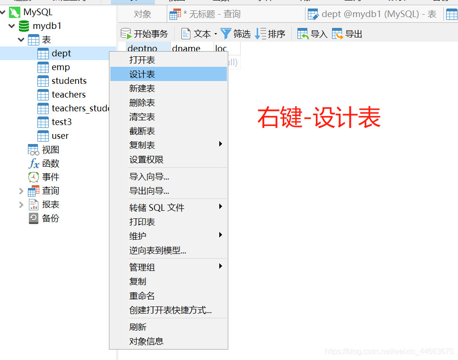This screenshot has width=458, height=360.
Task: Click the 文本 text document icon
Action: click(x=186, y=34)
